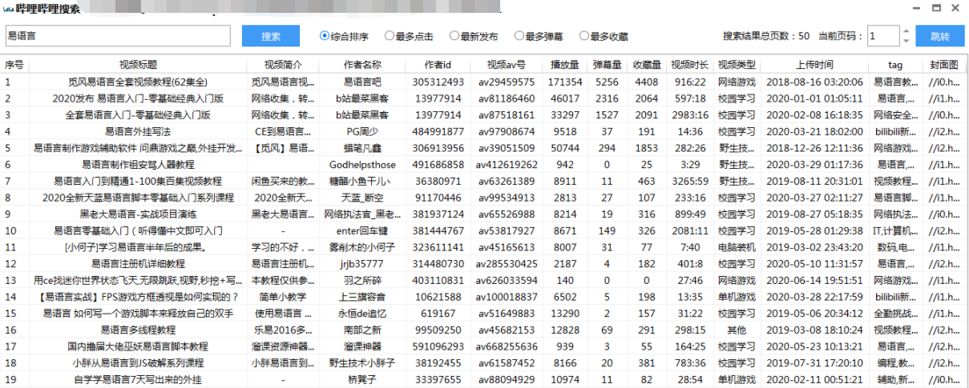Decrease page number with down arrow

coord(906,41)
